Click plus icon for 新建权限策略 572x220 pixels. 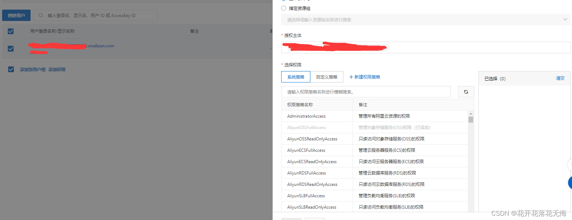351,77
